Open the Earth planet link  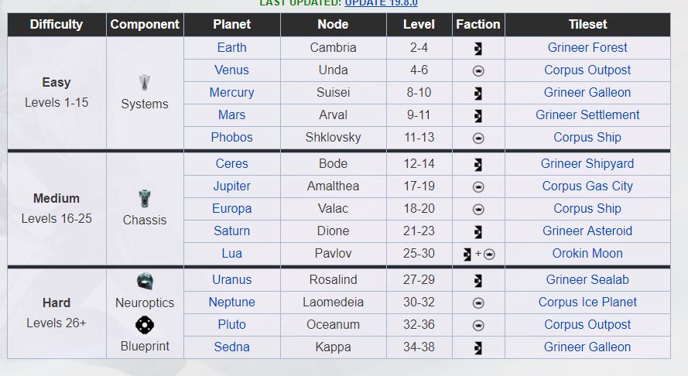pos(231,48)
